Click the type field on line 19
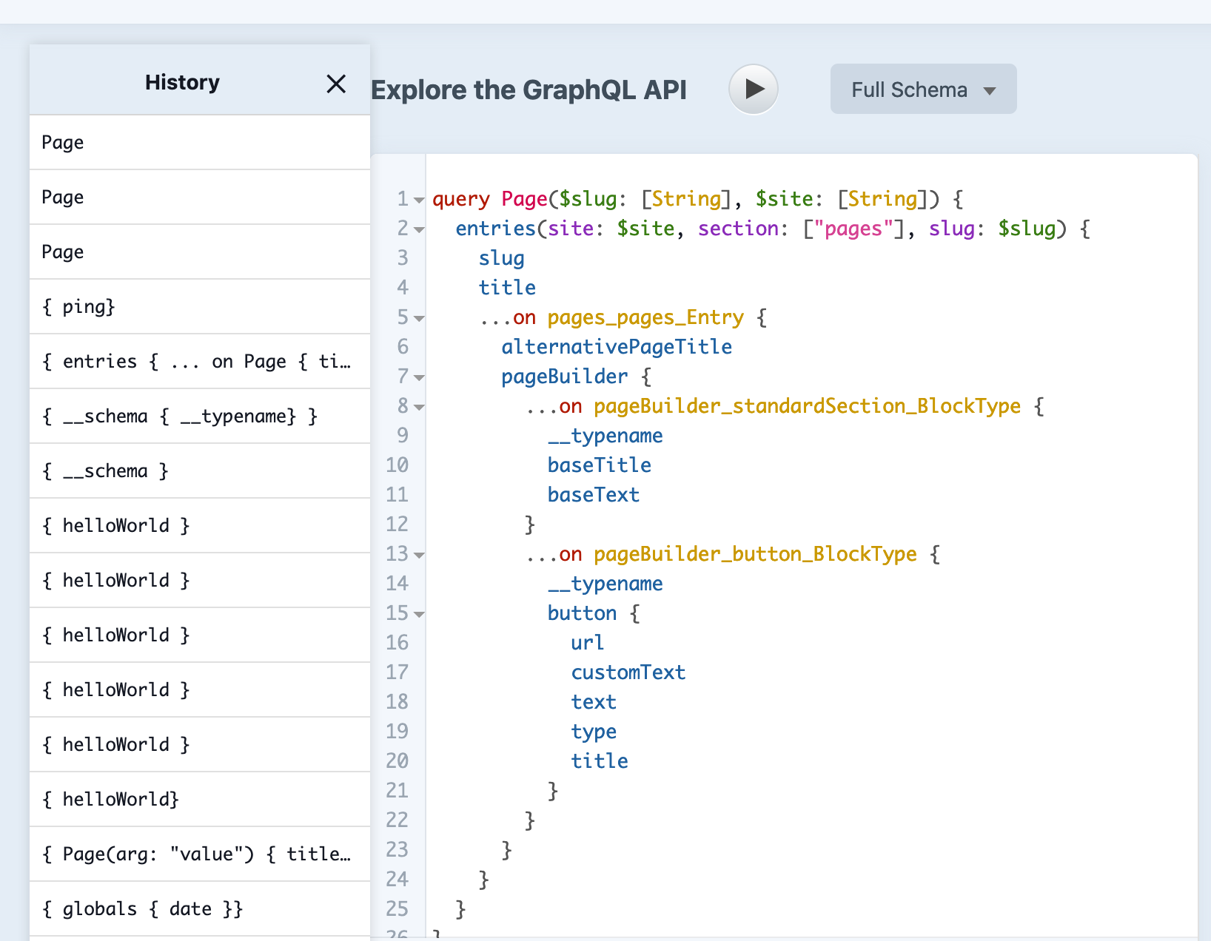1211x941 pixels. pyautogui.click(x=594, y=732)
